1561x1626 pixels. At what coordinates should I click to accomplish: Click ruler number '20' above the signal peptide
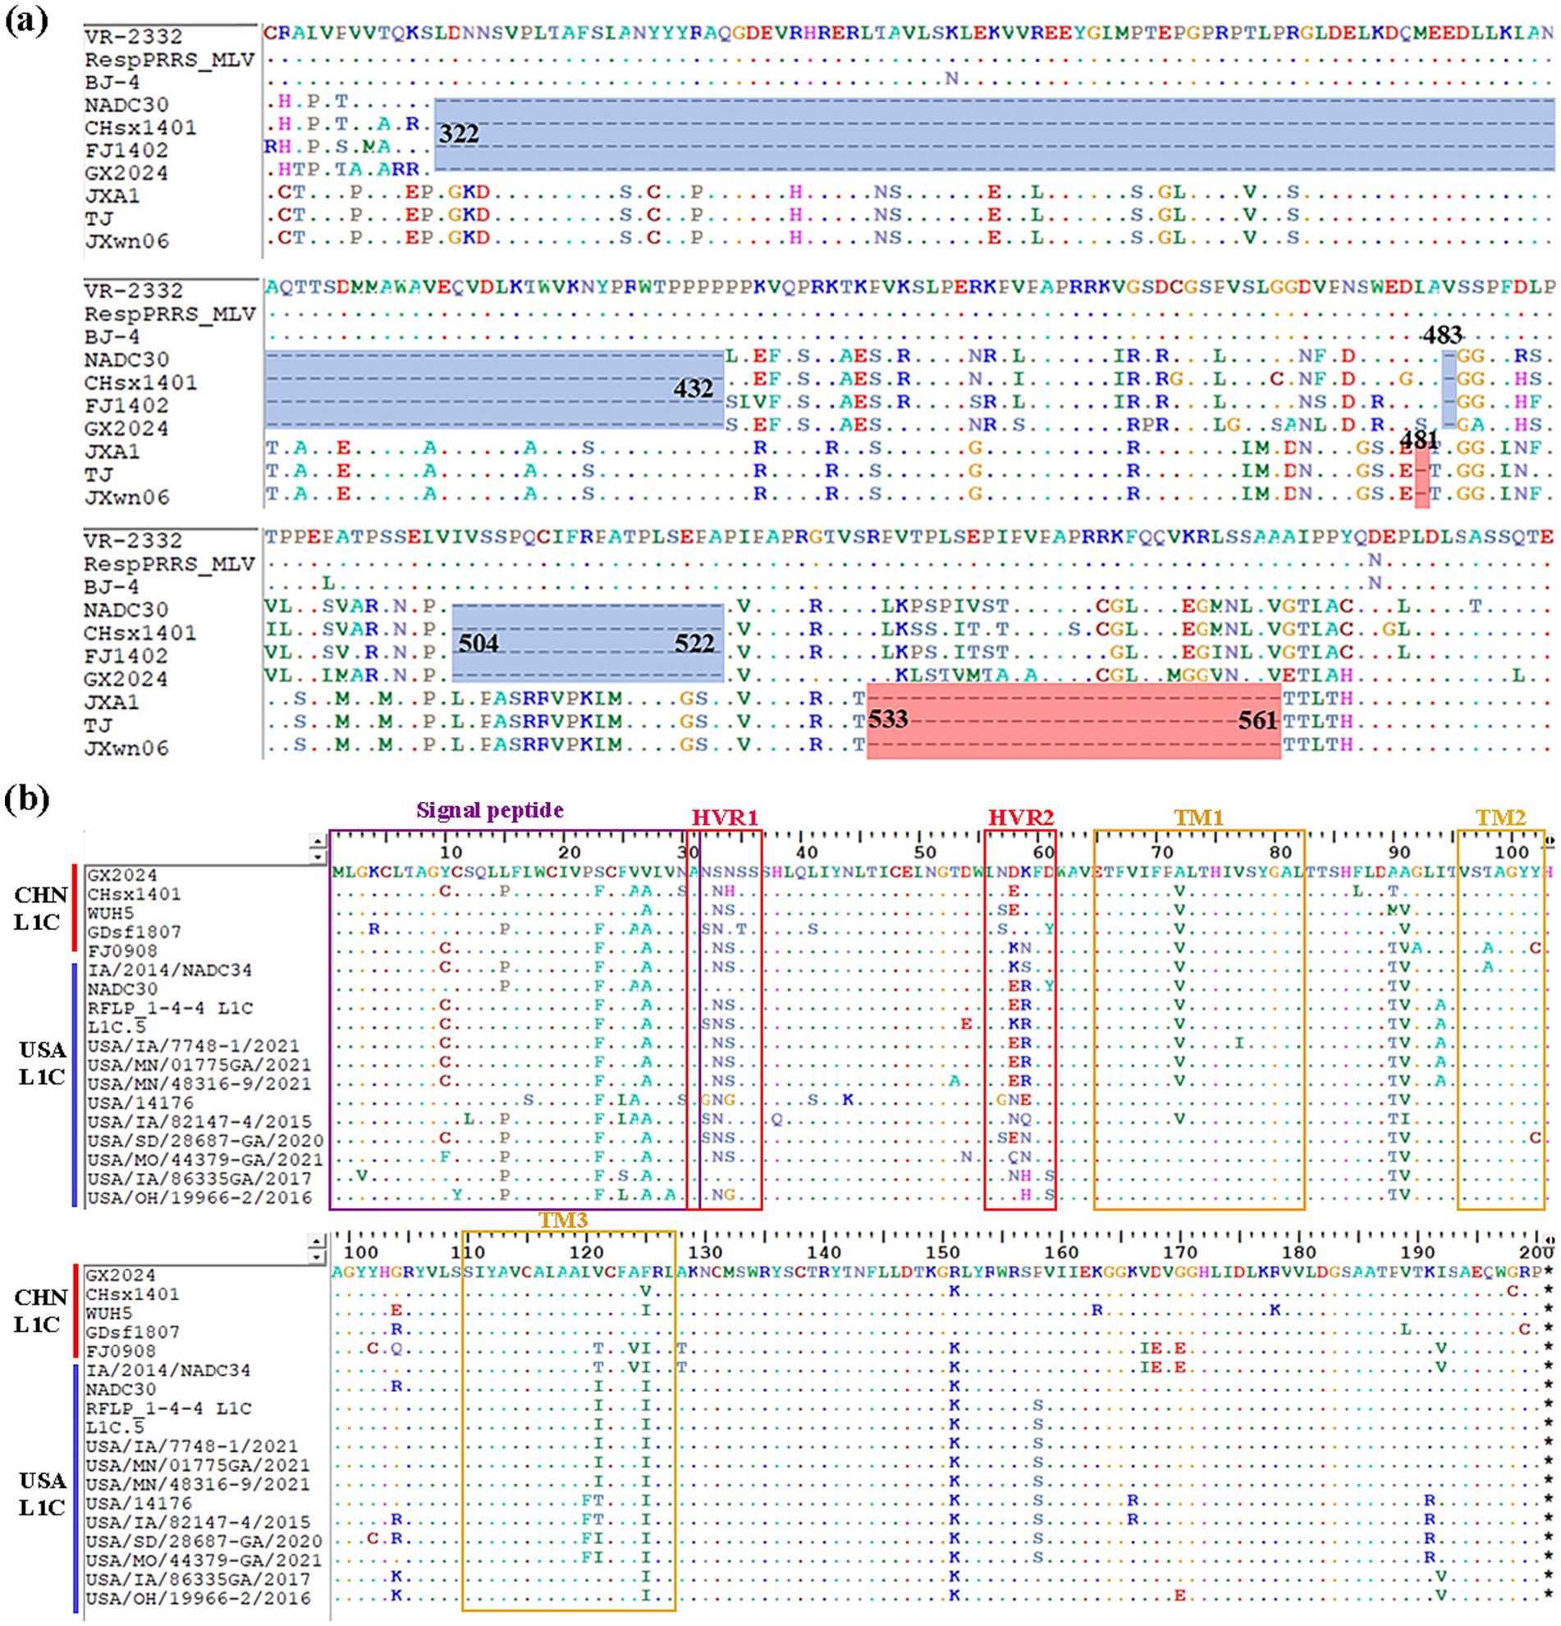[x=569, y=853]
